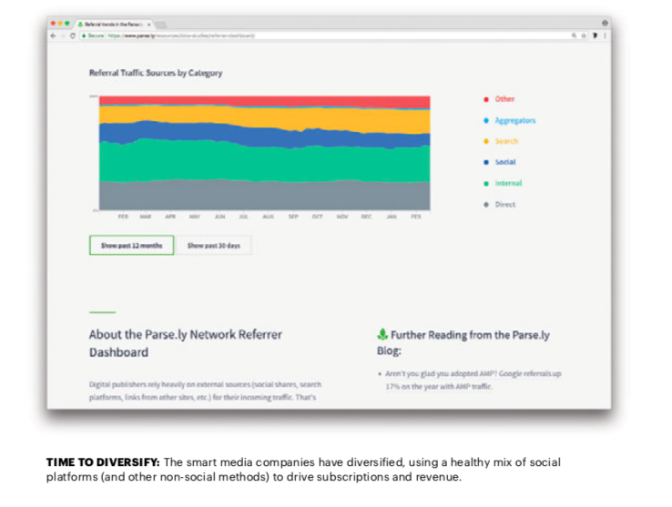Click the extension icon beside the star
This screenshot has height=507, width=672.
595,35
